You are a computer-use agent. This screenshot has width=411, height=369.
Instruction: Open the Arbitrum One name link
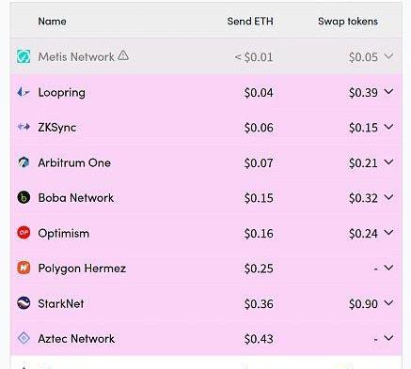74,162
